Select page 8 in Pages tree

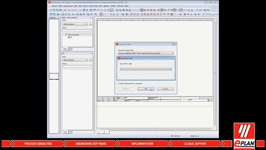point(71,37)
